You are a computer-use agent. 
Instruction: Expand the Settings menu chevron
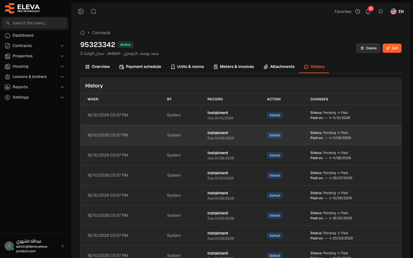(62, 97)
